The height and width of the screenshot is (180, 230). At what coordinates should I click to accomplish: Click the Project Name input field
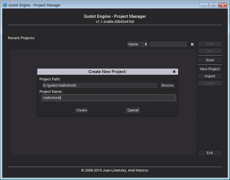click(x=109, y=98)
